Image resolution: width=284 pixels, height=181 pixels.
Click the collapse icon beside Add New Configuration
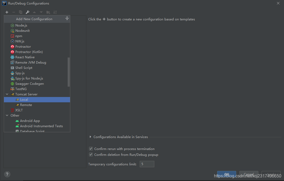[67, 18]
